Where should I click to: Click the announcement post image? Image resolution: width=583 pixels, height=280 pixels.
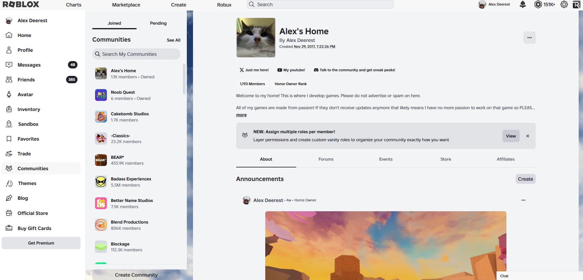[x=386, y=245]
